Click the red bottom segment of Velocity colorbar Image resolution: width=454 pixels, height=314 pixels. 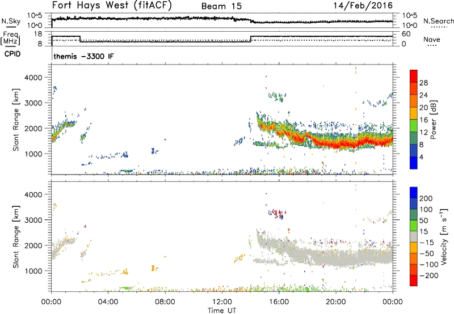(414, 281)
